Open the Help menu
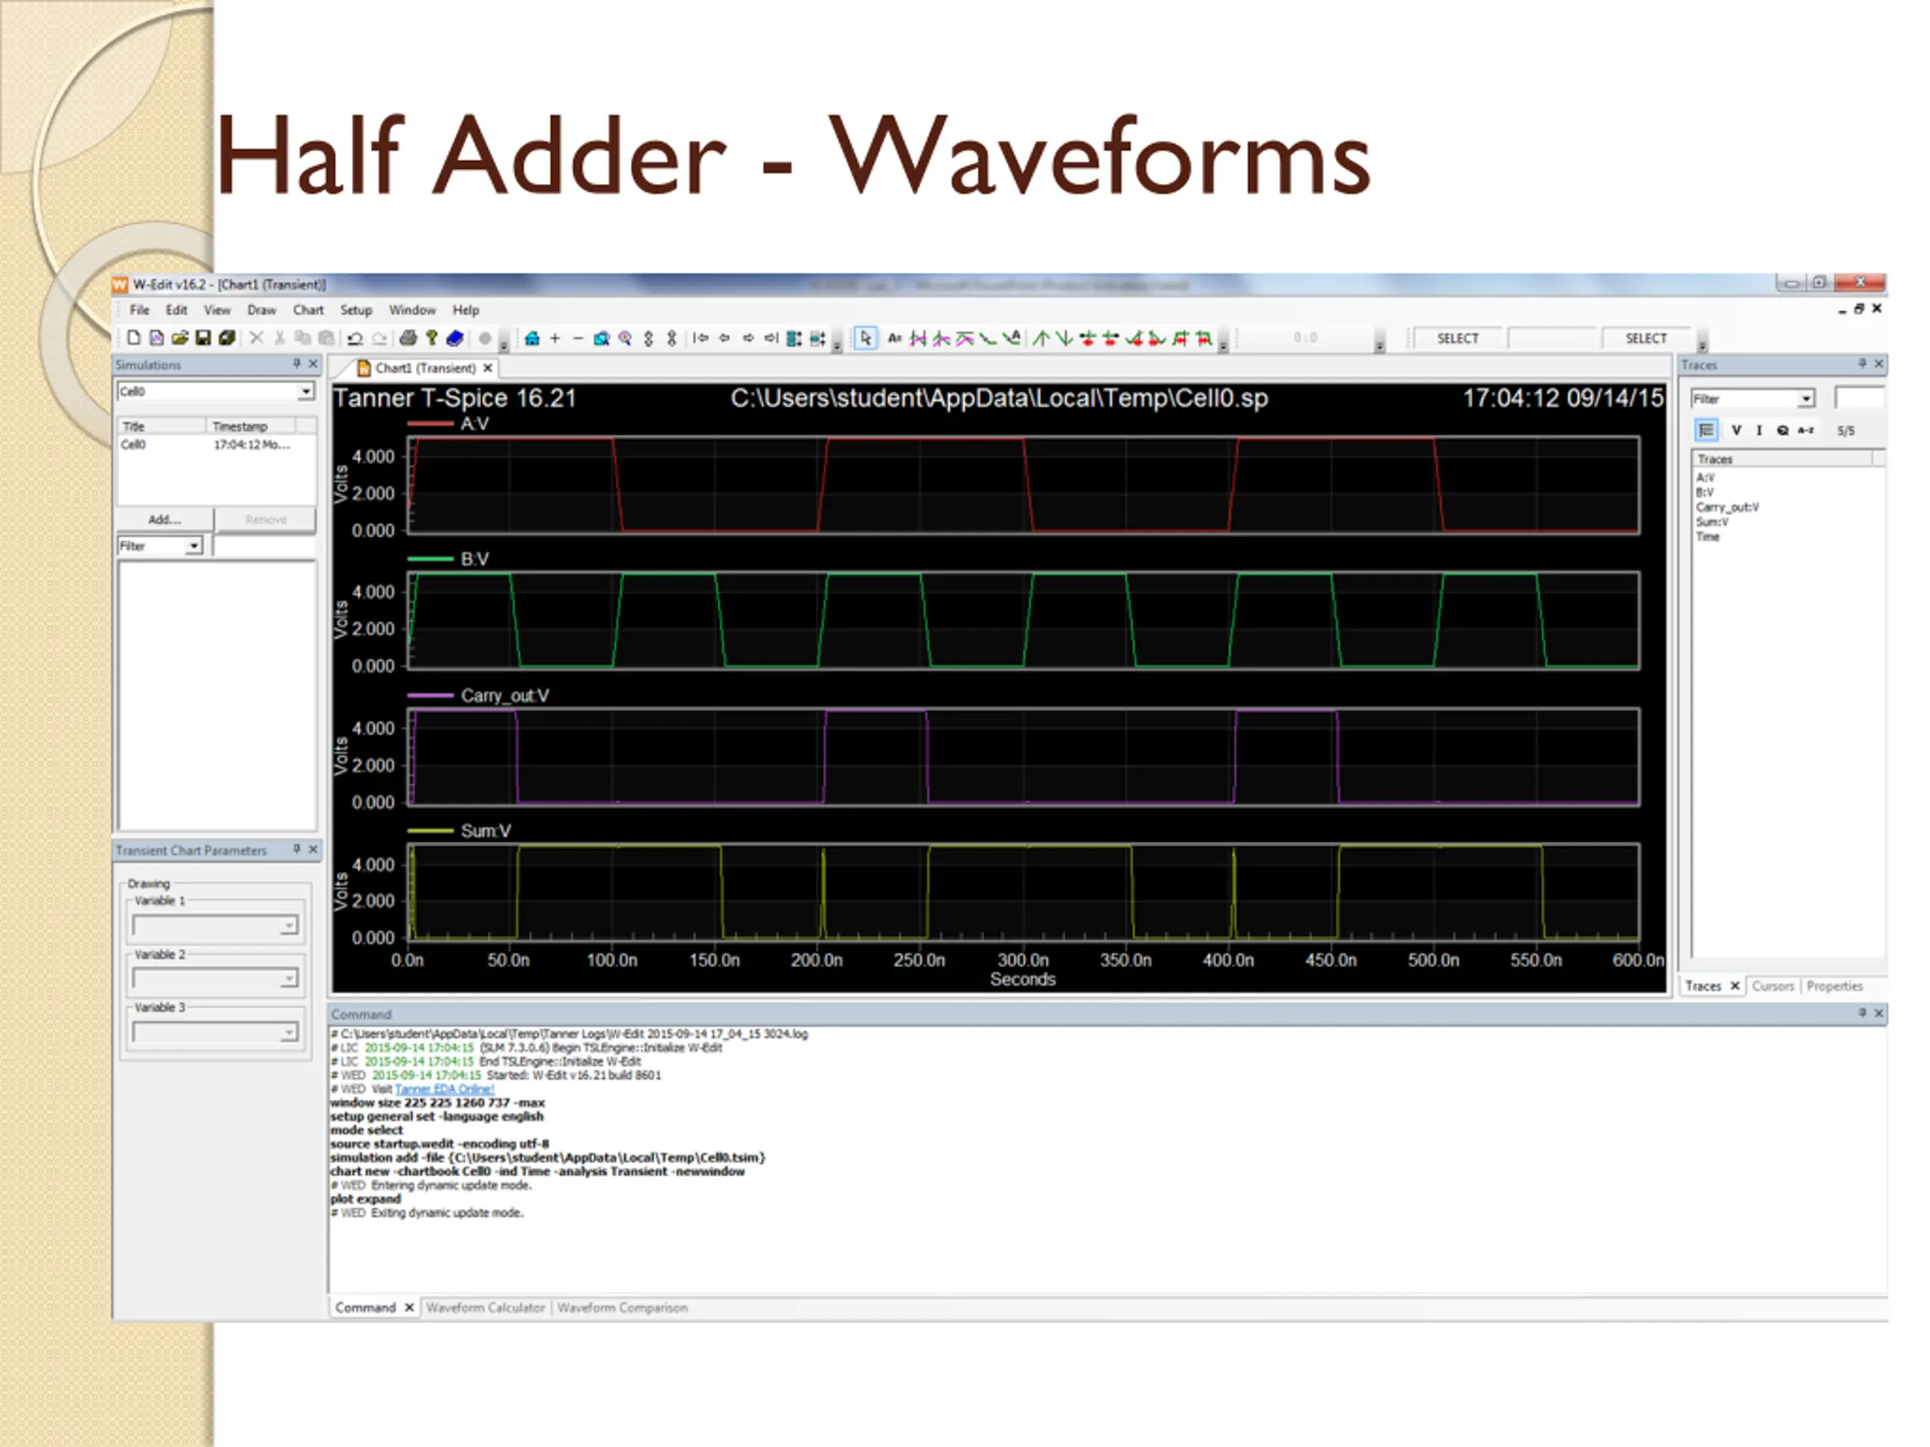 466,310
